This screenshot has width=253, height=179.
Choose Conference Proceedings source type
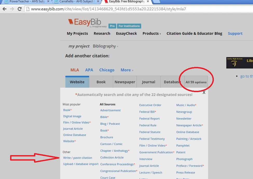point(118,164)
